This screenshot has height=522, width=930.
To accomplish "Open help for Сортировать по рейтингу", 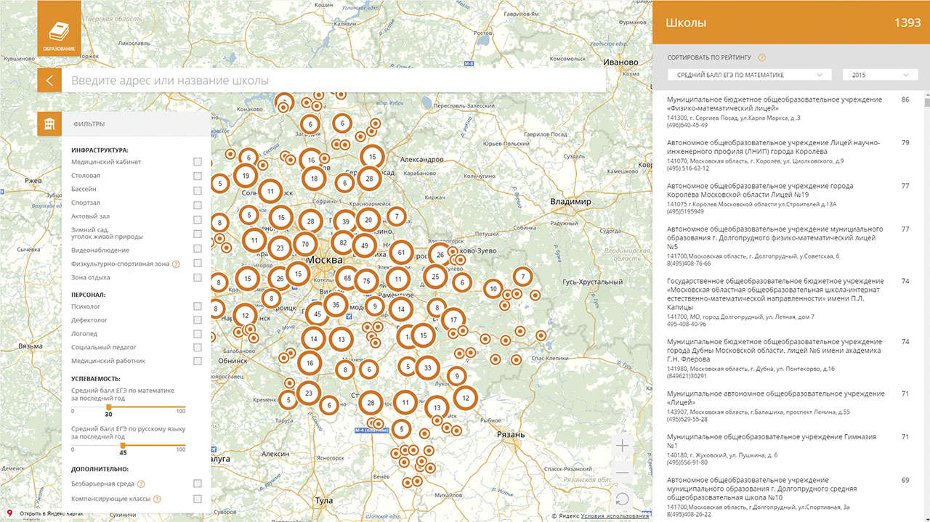I will 761,57.
